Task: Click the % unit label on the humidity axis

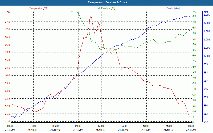Action: 194,12
